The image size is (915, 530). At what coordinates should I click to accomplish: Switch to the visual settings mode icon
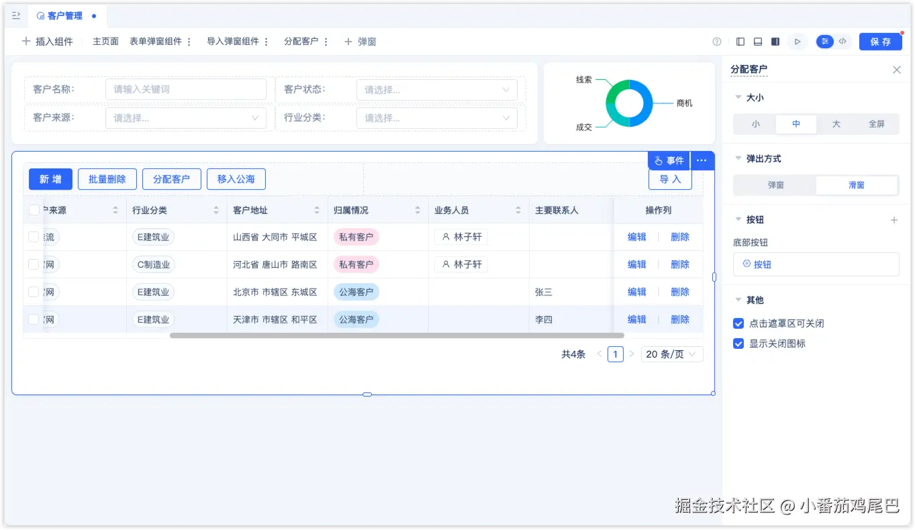point(825,42)
